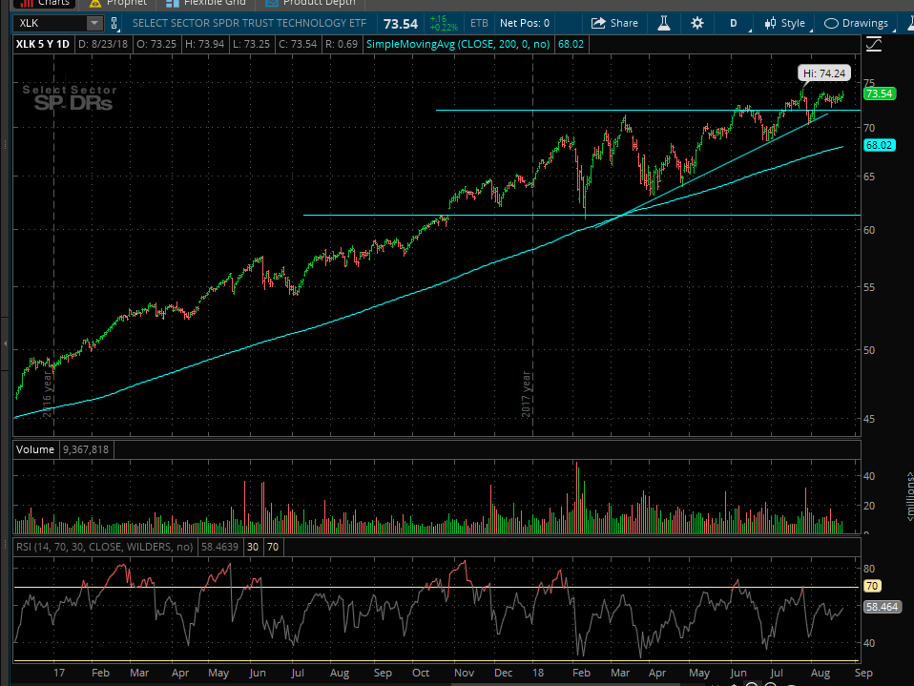Open the Drawings dropdown menu
Viewport: 914px width, 686px height.
click(x=858, y=23)
